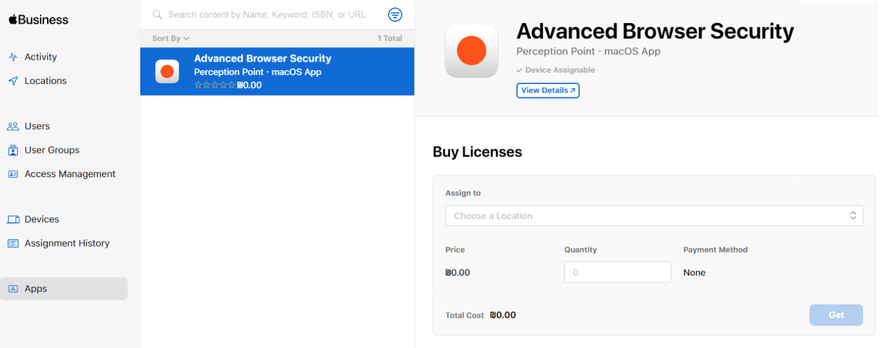Click the Apps sidebar icon
This screenshot has width=895, height=348.
(x=13, y=289)
